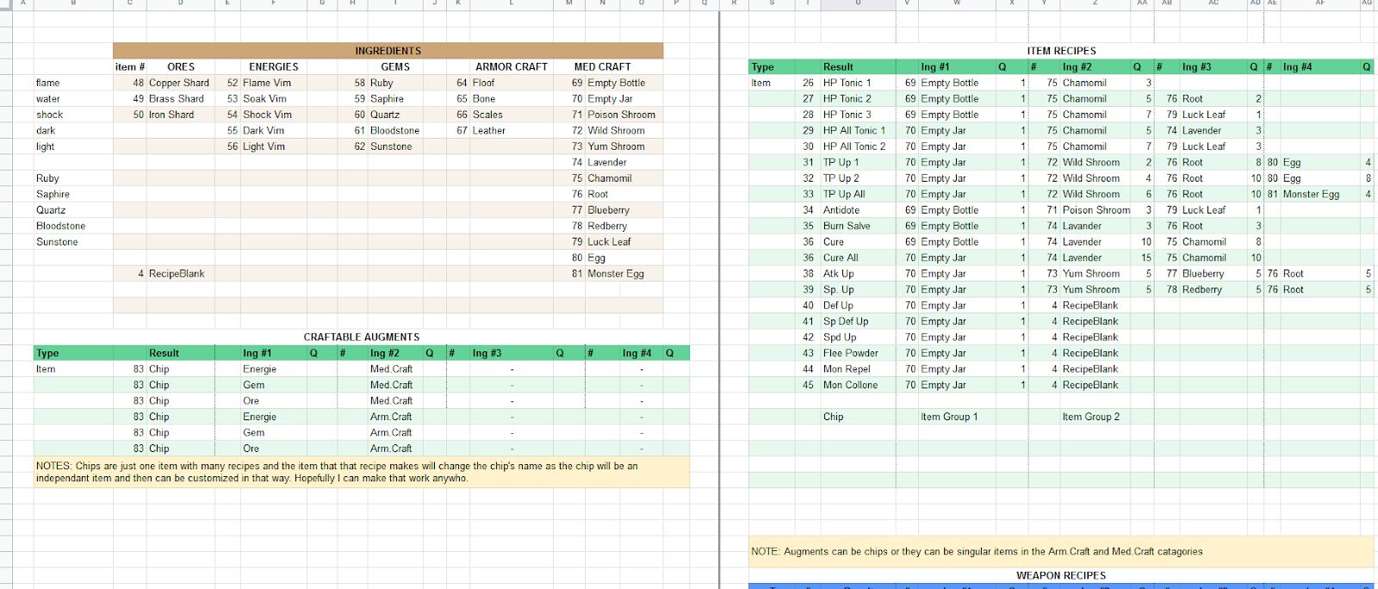Select the WEAPON RECIPES title cell
Viewport: 1378px width, 589px height.
[x=1061, y=575]
